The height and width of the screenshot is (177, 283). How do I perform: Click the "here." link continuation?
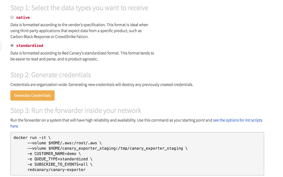click(x=14, y=126)
